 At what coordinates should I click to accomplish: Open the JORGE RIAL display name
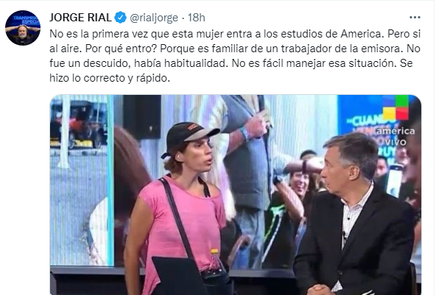(x=80, y=18)
